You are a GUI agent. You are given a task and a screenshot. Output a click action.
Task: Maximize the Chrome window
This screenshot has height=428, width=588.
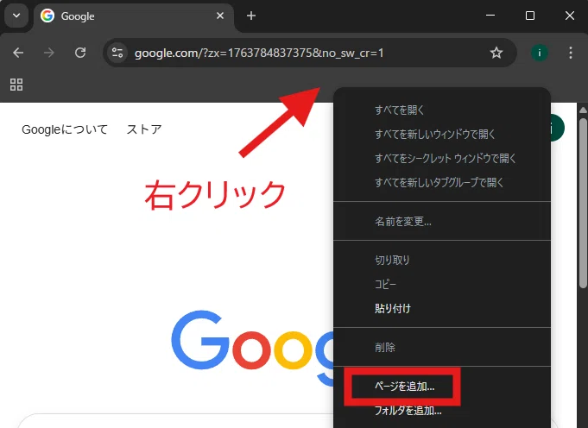click(x=530, y=16)
